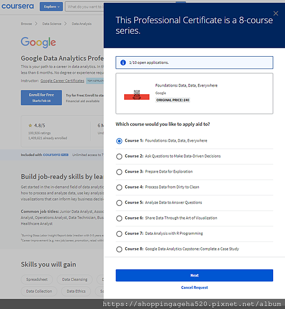Click the Next button

point(194,276)
